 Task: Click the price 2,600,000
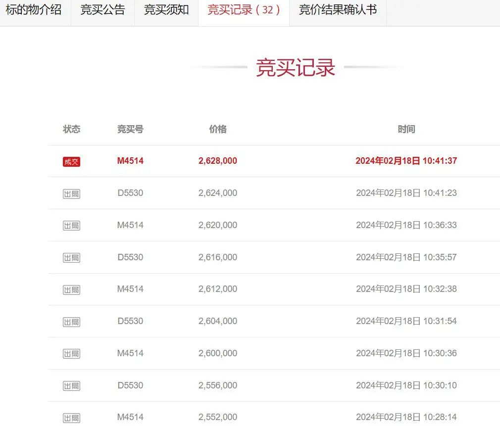(x=218, y=353)
